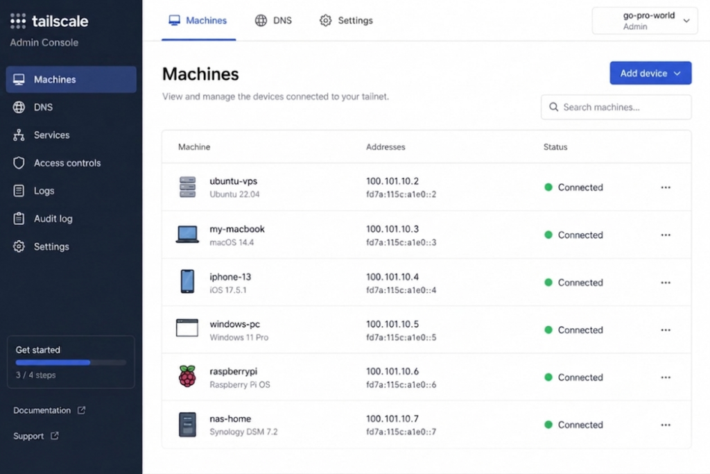This screenshot has width=710, height=474.
Task: Click the Support external link icon
Action: tap(54, 435)
